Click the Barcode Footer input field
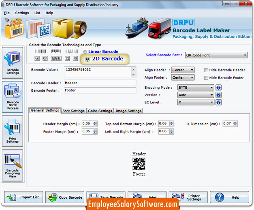 click(x=100, y=90)
